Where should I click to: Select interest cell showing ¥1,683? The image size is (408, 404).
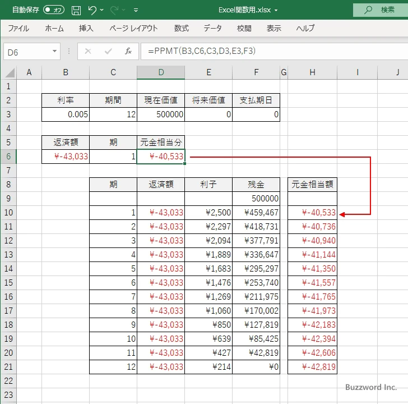tap(208, 269)
